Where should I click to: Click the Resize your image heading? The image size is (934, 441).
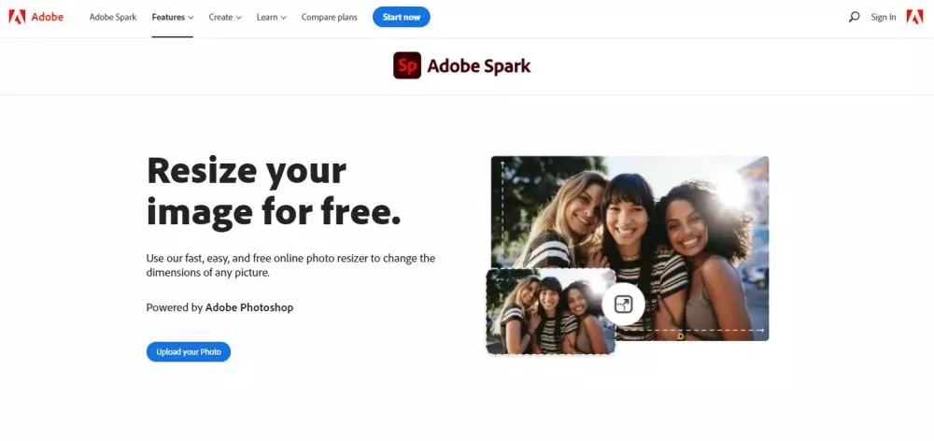(274, 192)
